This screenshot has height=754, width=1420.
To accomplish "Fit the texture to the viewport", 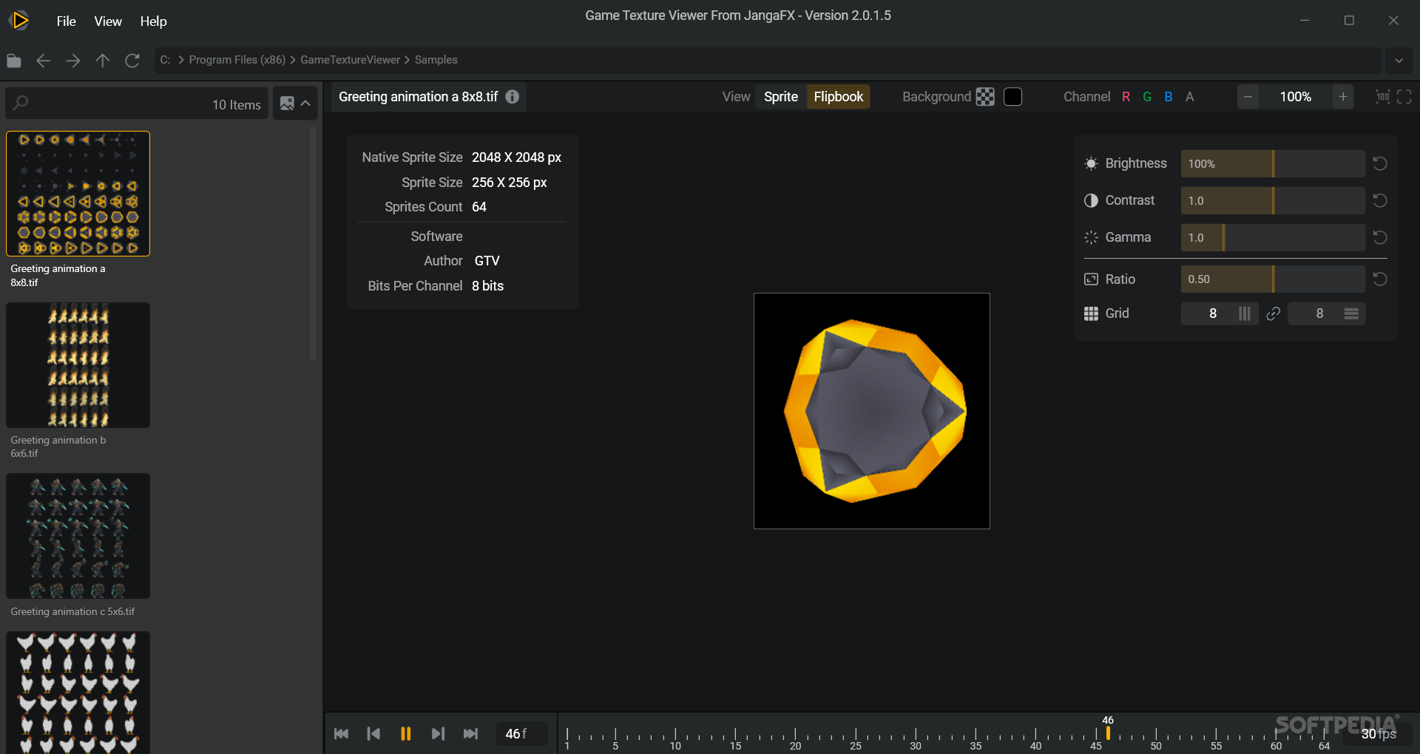I will [1405, 96].
